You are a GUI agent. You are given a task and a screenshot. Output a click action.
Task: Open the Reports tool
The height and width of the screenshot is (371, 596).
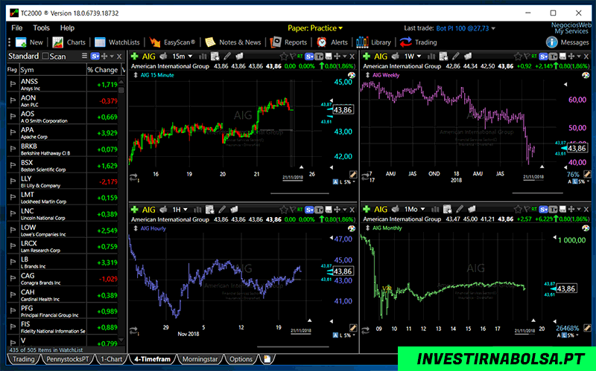tap(288, 42)
